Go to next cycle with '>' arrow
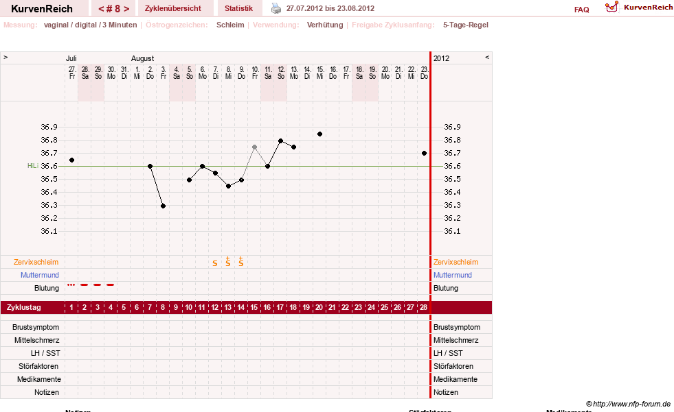The image size is (674, 412). pos(126,9)
